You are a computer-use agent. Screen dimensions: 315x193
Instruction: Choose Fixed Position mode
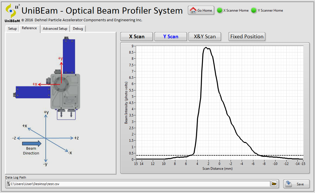point(247,37)
